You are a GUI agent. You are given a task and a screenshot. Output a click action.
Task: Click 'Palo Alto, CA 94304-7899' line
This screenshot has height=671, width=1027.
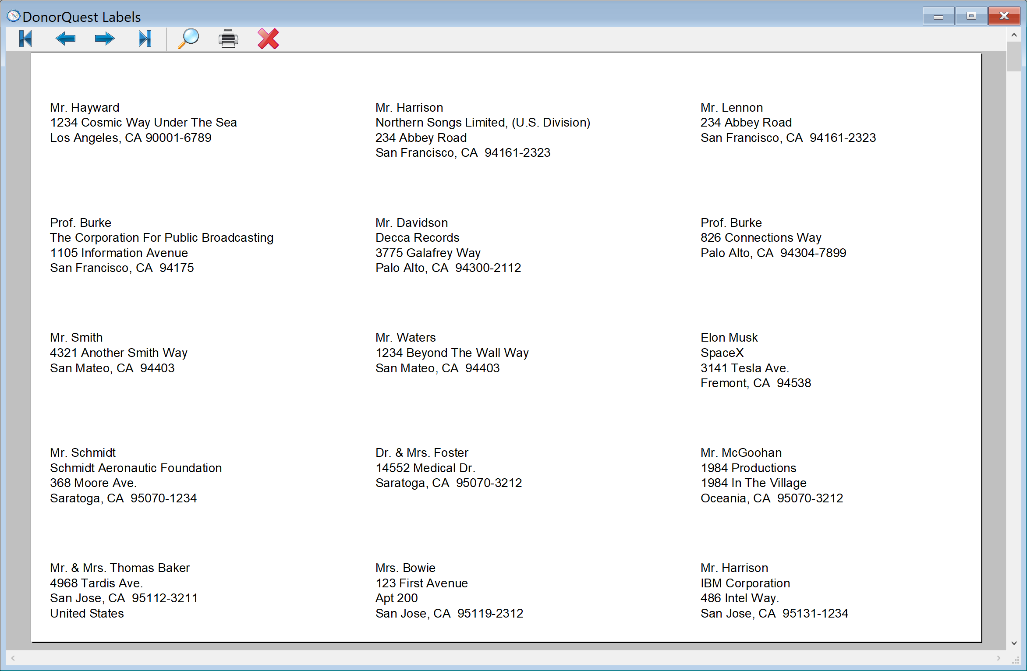click(x=773, y=253)
